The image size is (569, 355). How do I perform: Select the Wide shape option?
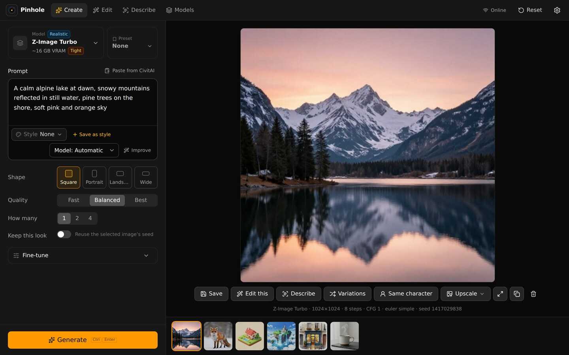146,177
